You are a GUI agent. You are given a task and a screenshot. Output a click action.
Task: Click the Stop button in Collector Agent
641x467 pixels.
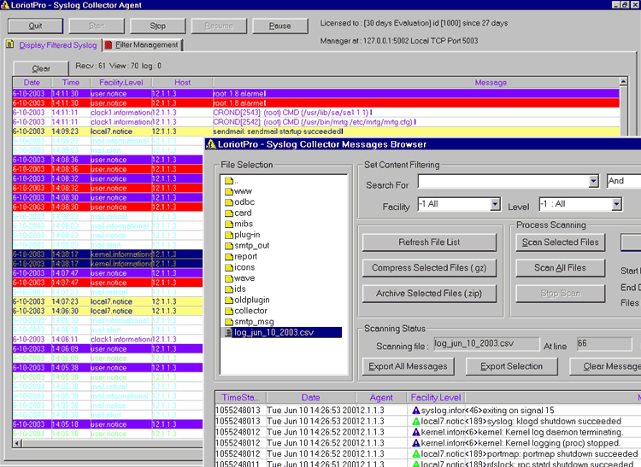[158, 26]
